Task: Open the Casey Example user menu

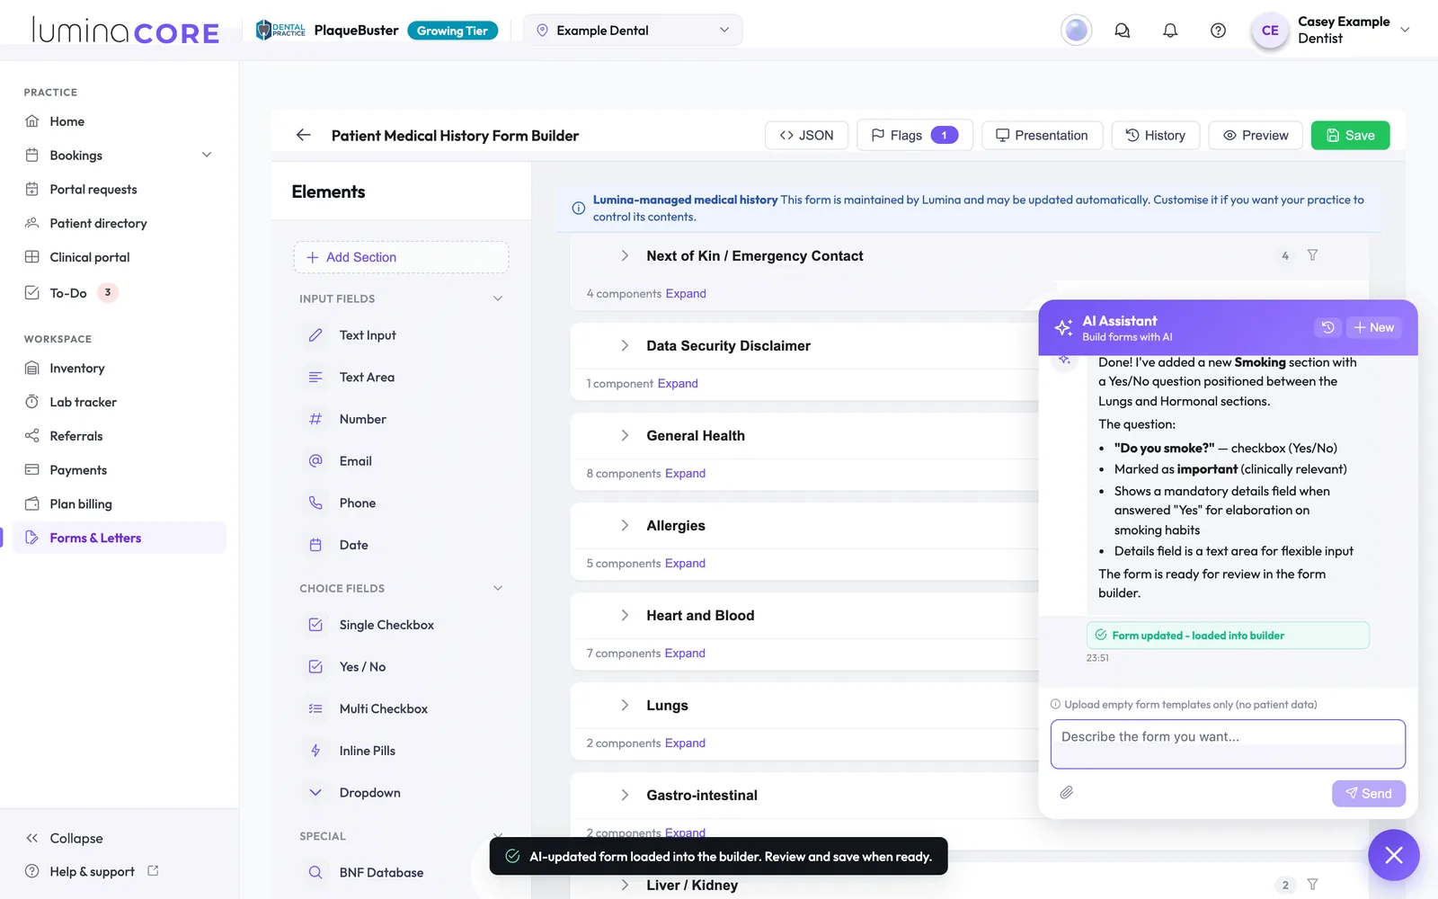Action: point(1331,31)
